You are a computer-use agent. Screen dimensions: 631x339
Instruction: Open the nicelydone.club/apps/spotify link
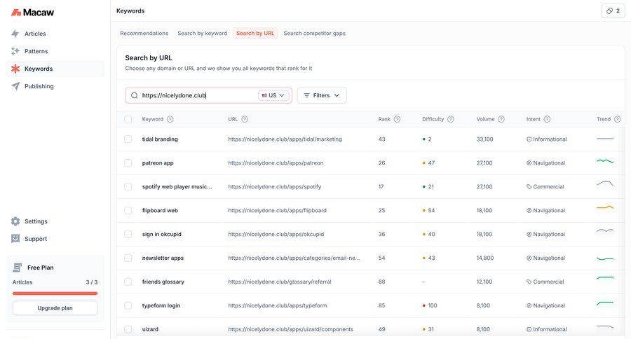click(x=274, y=186)
